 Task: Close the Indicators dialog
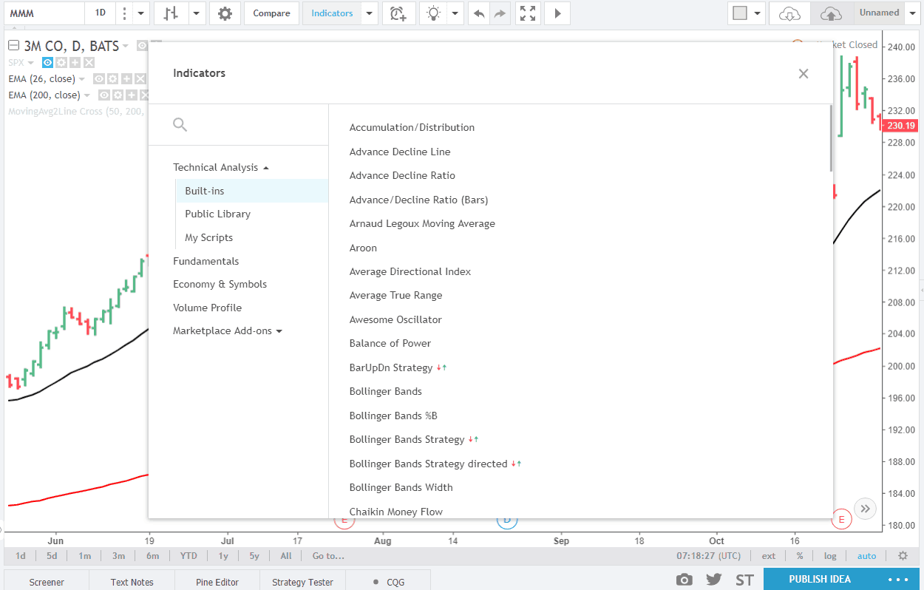coord(804,73)
